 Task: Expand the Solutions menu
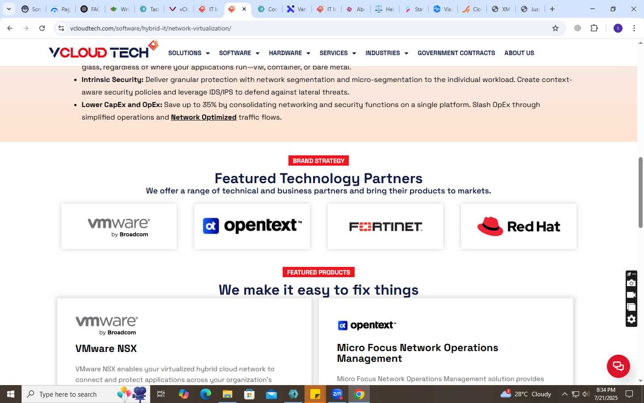coord(189,53)
